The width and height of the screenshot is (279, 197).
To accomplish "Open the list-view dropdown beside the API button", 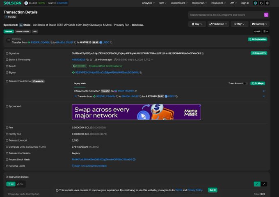I will 265,32.
